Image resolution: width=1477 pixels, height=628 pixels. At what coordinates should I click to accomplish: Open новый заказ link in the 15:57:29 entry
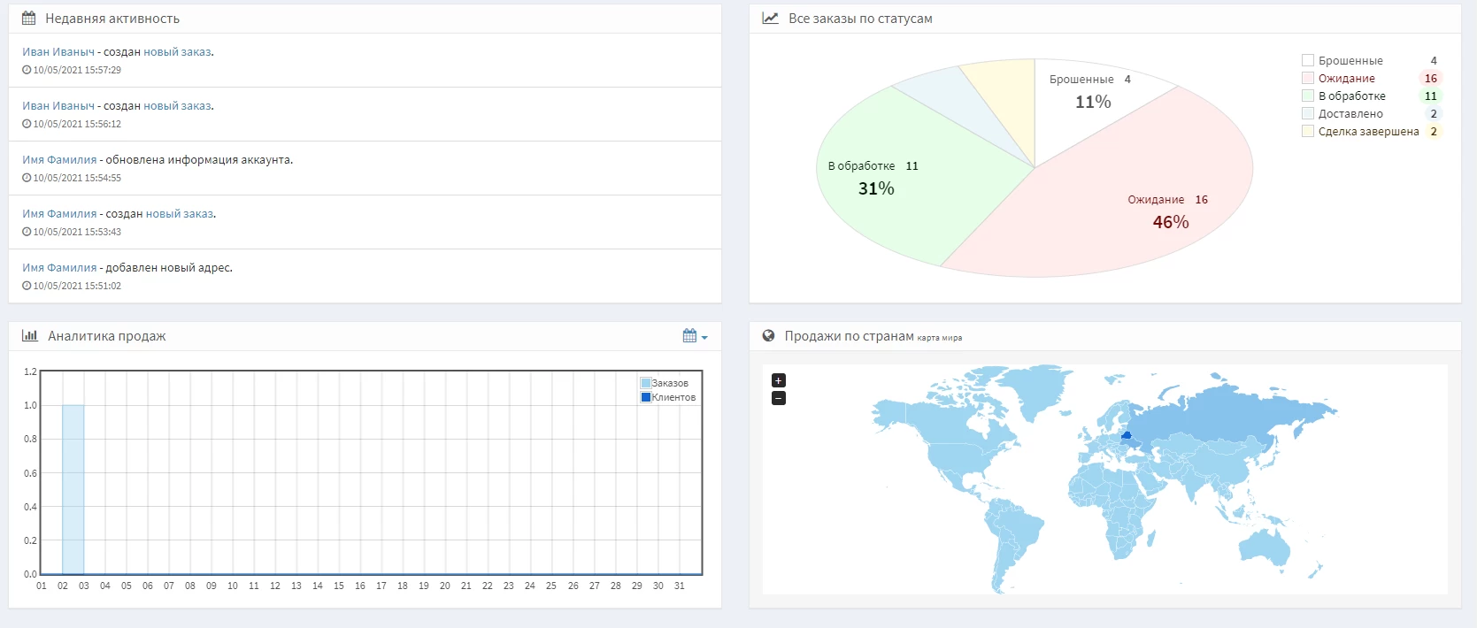(x=177, y=52)
